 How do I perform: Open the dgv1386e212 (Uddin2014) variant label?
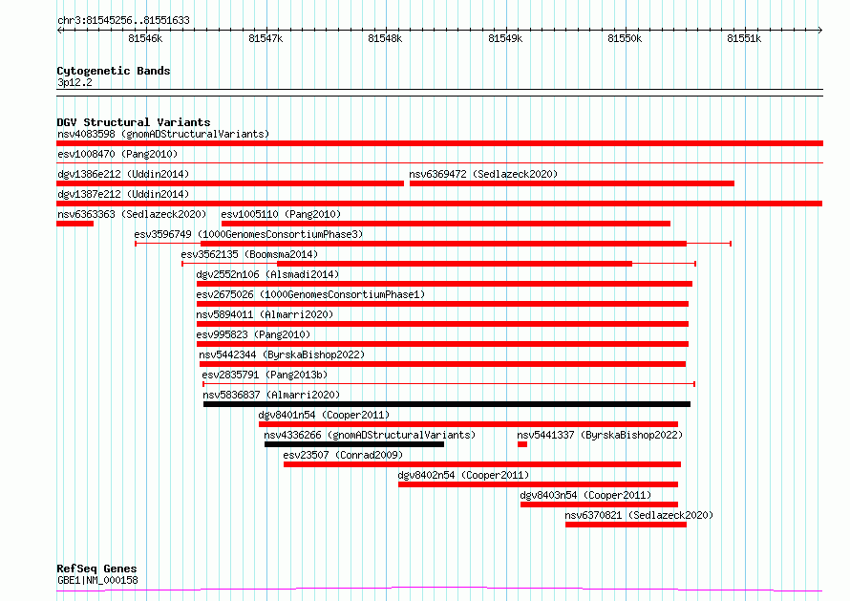[x=123, y=174]
